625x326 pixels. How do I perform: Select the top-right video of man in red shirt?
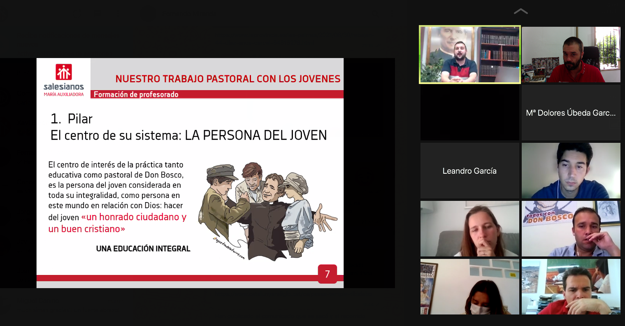click(571, 55)
